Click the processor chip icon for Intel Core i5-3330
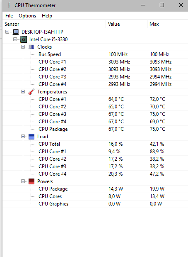 [x=24, y=39]
